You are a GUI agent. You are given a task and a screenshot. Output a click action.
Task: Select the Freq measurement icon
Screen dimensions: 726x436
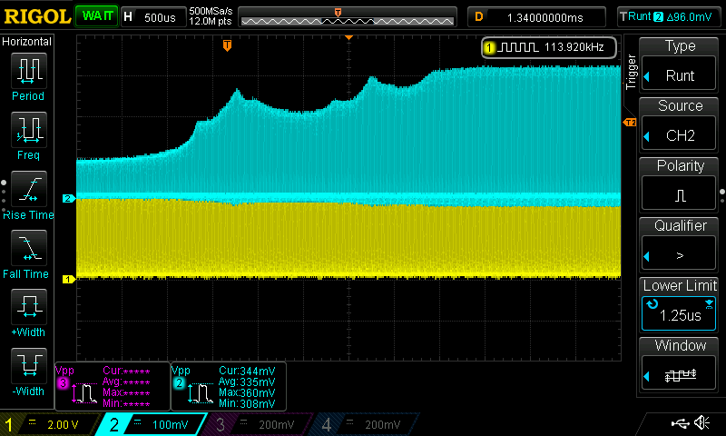coord(28,135)
